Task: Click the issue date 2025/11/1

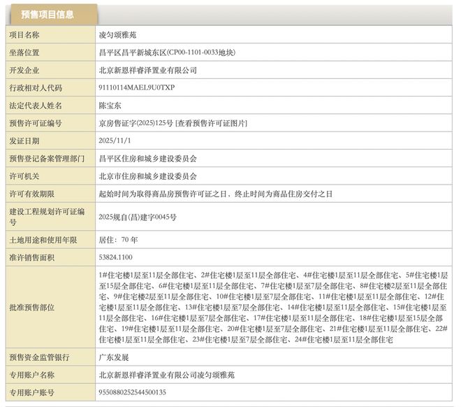Action: coord(115,141)
